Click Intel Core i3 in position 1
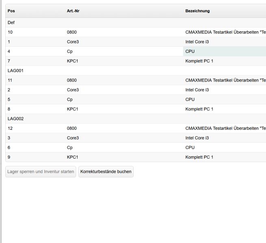 coord(197,42)
